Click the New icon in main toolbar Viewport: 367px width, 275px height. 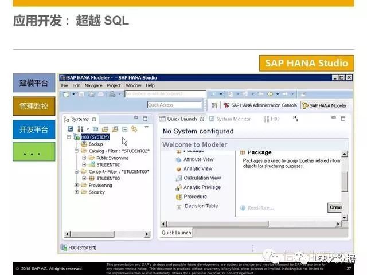[x=67, y=94]
